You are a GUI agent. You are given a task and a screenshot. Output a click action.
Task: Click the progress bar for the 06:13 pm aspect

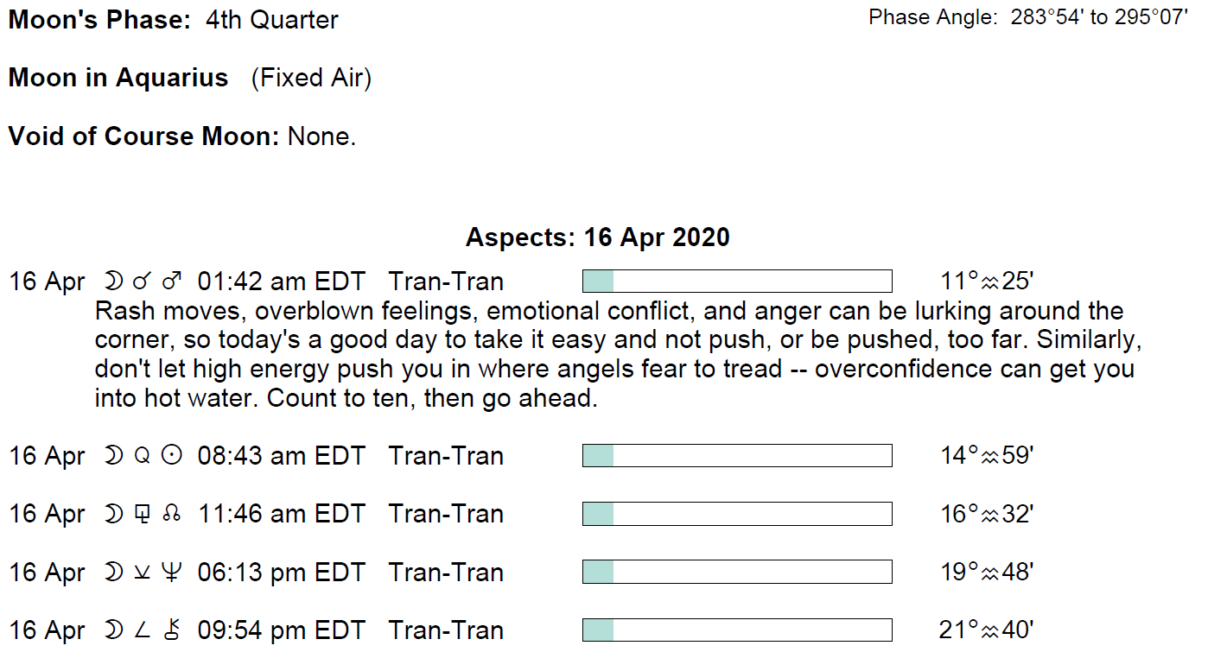click(737, 572)
